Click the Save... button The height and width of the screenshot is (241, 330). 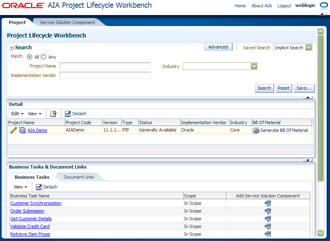pyautogui.click(x=304, y=88)
